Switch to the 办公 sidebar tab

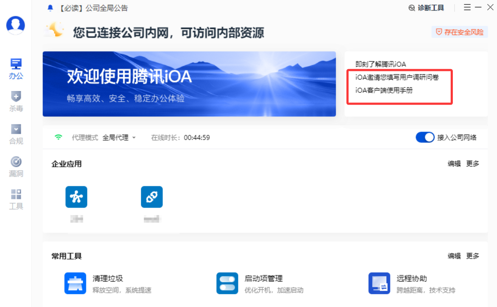[16, 69]
